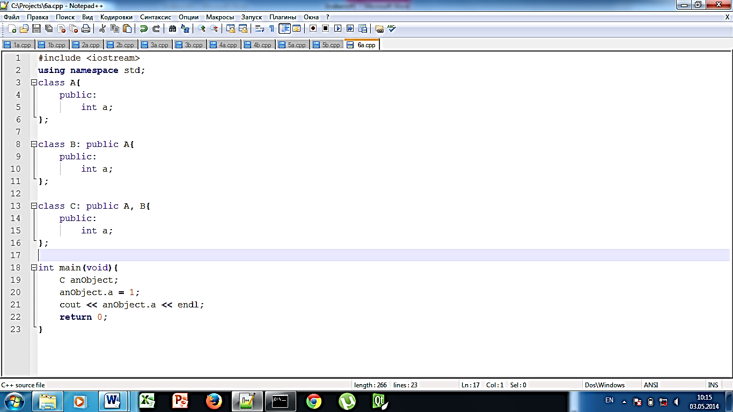
Task: Paste from clipboard toolbar icon
Action: (127, 28)
